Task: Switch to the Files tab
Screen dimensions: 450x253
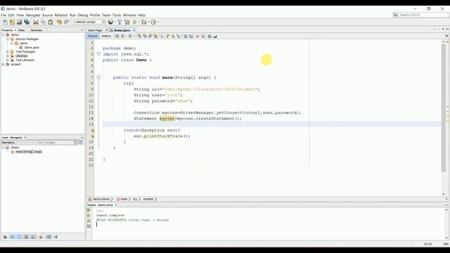Action: (22, 30)
